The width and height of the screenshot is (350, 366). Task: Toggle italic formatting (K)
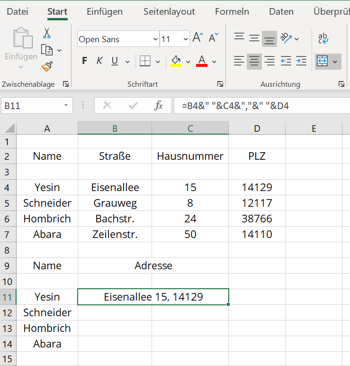pos(99,61)
